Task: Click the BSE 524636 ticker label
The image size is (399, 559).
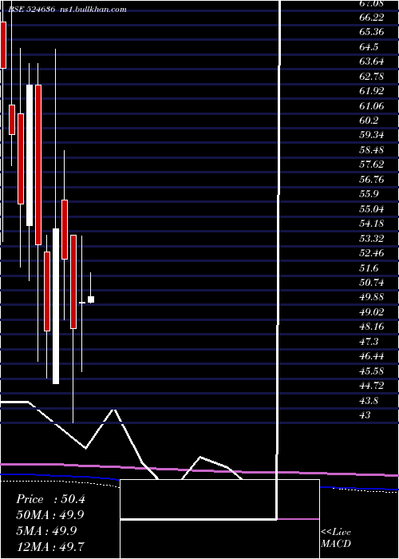Action: coord(31,10)
